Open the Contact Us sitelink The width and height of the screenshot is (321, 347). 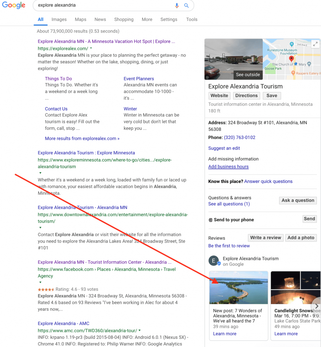point(56,109)
